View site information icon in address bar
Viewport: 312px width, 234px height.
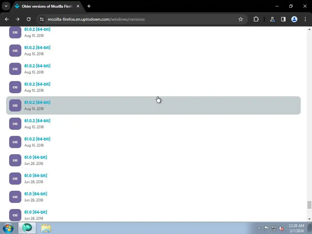coord(42,19)
